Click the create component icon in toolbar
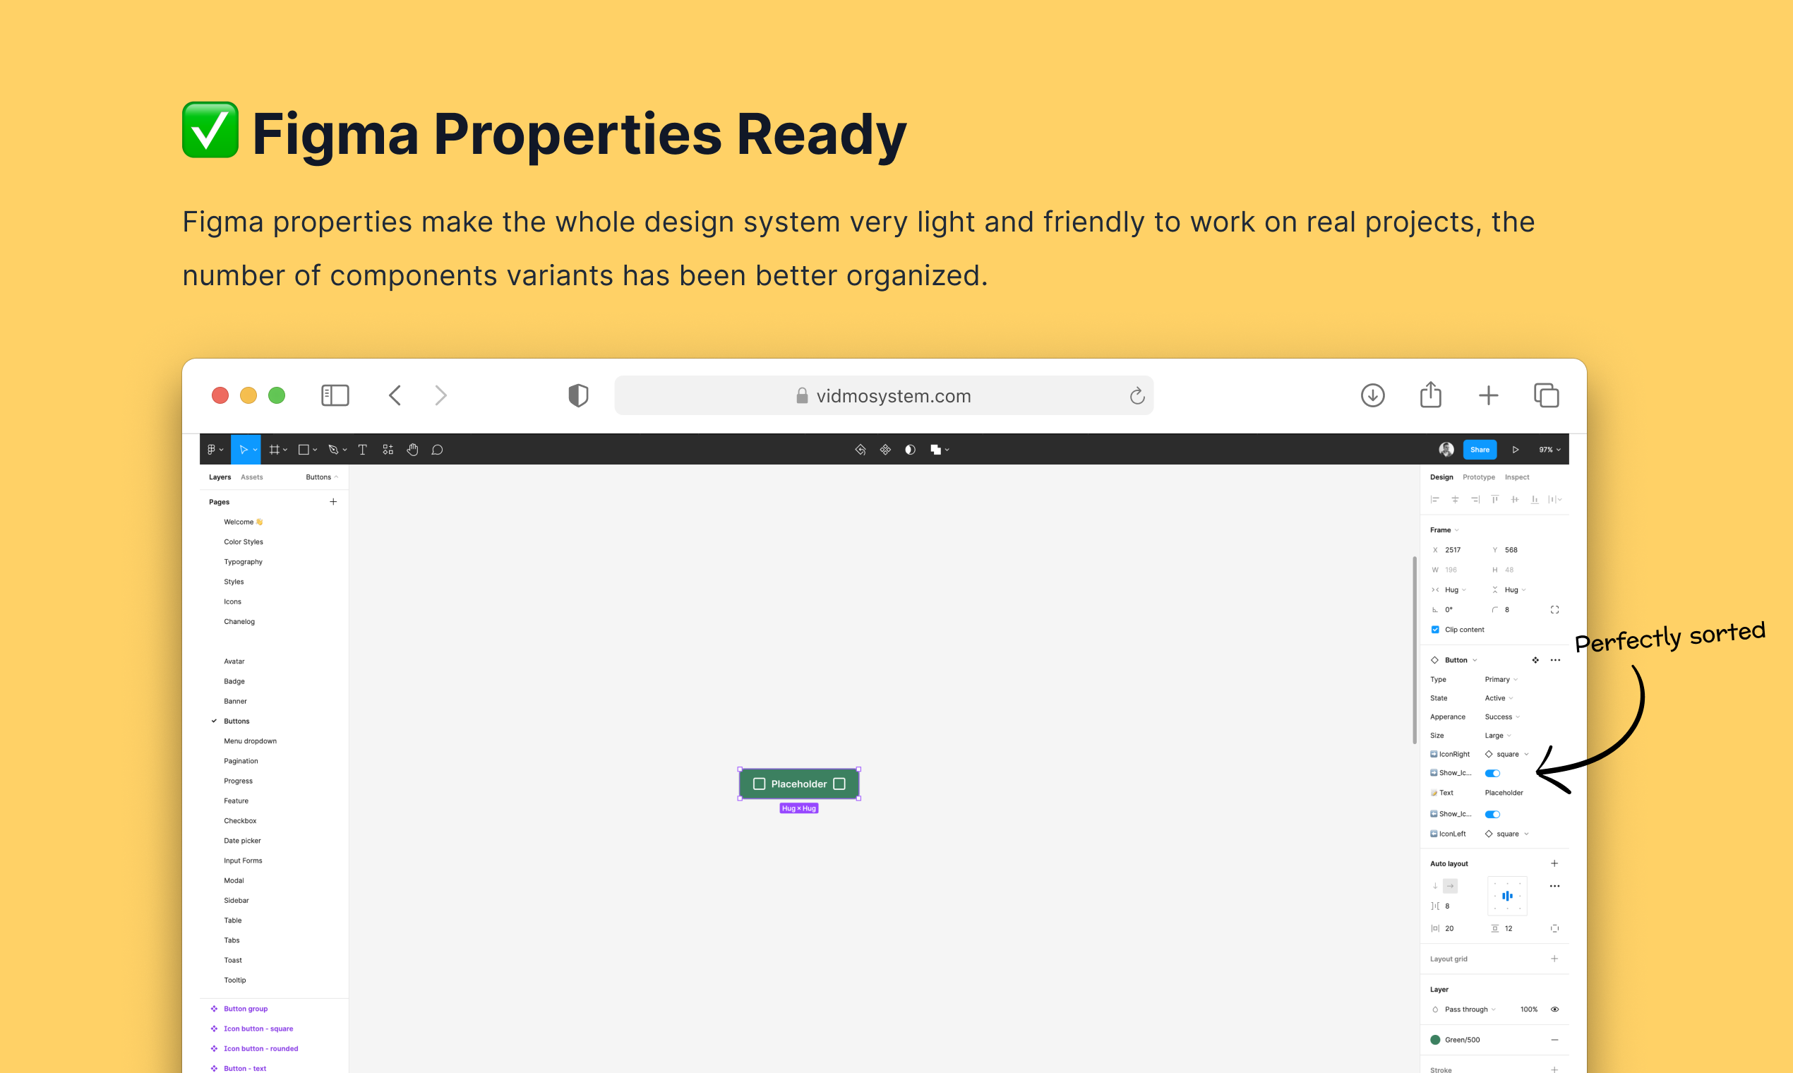Screen dimensions: 1793x1073 885,450
